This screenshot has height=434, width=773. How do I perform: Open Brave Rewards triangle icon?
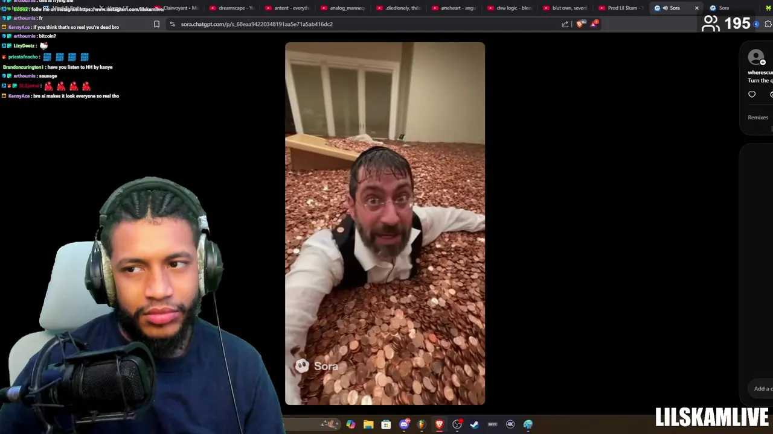pyautogui.click(x=594, y=24)
